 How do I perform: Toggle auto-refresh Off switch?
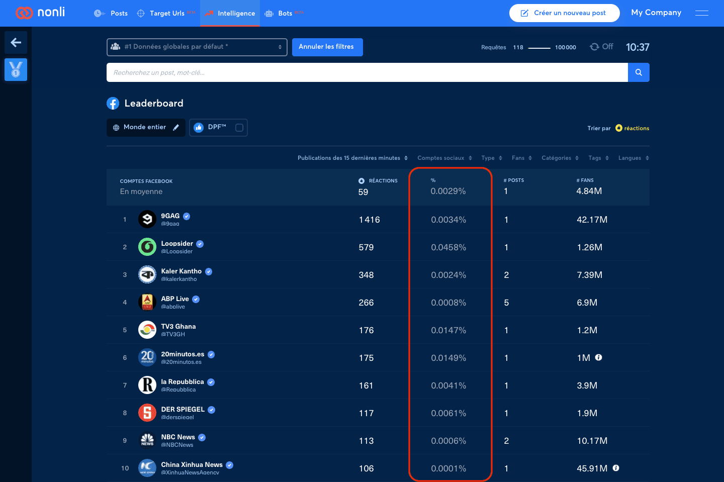[x=601, y=47]
